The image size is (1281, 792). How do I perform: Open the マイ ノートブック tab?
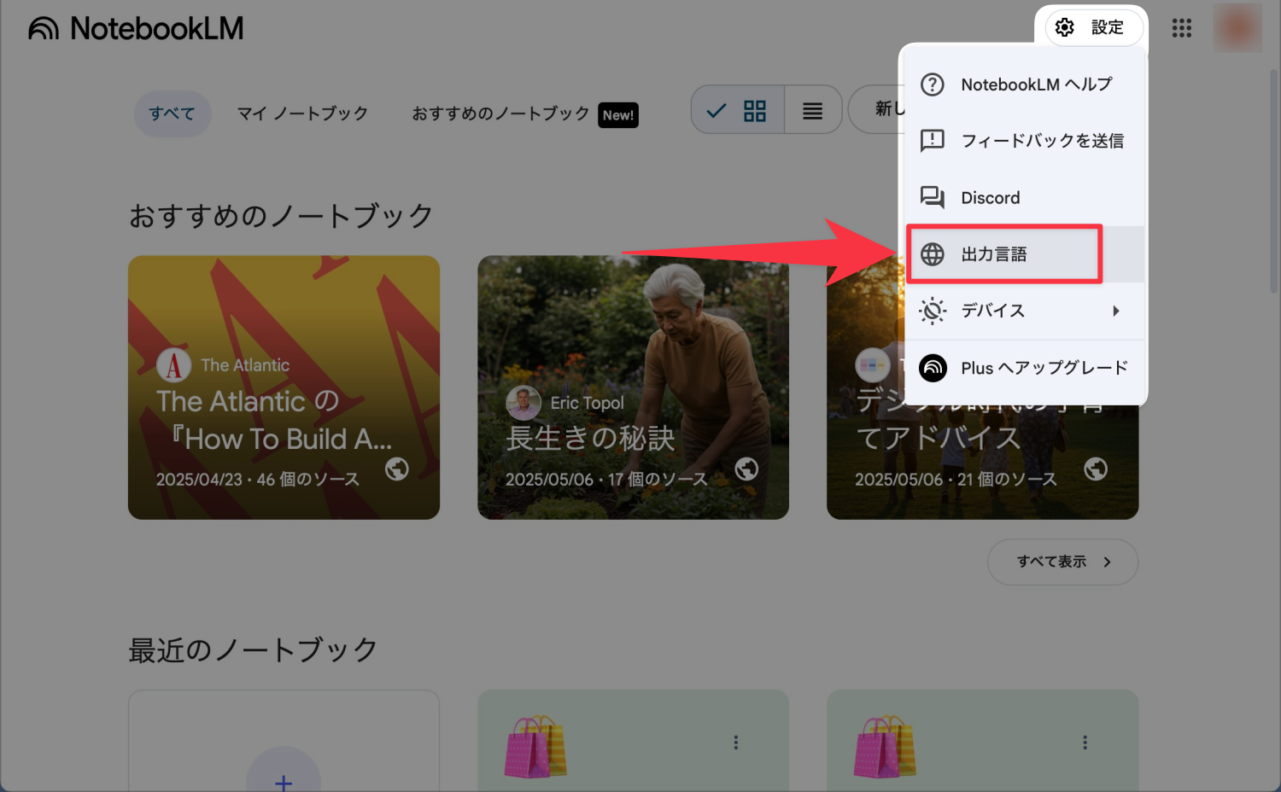[x=302, y=114]
